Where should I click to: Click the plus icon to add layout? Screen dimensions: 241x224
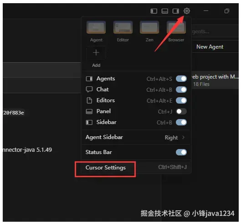[x=96, y=53]
